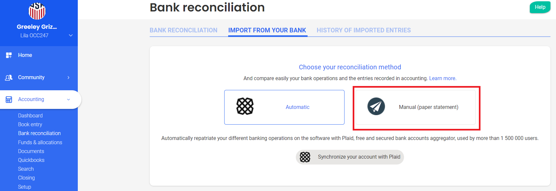Choose Manual (paper statement) method
This screenshot has width=556, height=191.
(428, 107)
